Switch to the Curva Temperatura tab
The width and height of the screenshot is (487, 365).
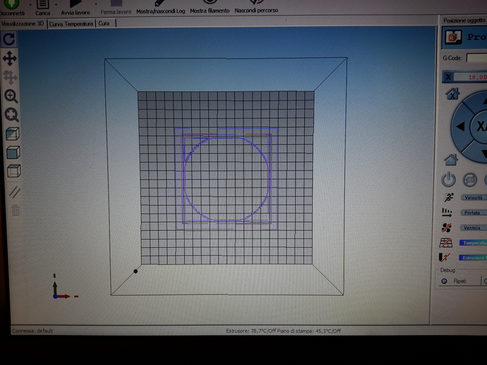pyautogui.click(x=71, y=23)
